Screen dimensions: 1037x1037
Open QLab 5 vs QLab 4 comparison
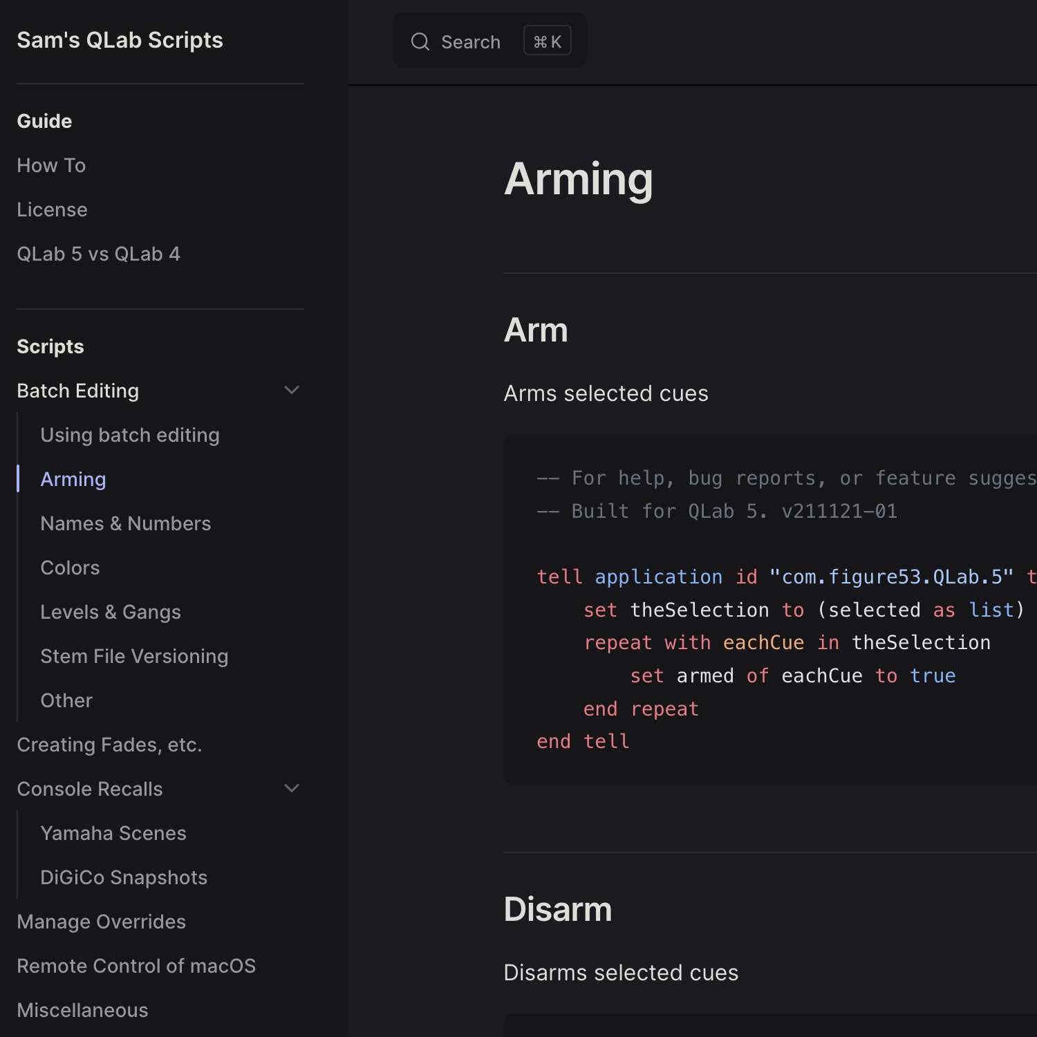tap(99, 254)
